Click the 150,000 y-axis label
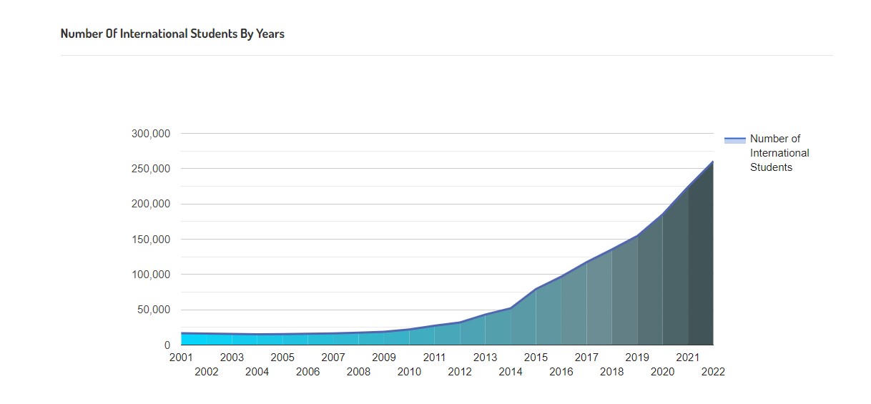 click(x=151, y=240)
